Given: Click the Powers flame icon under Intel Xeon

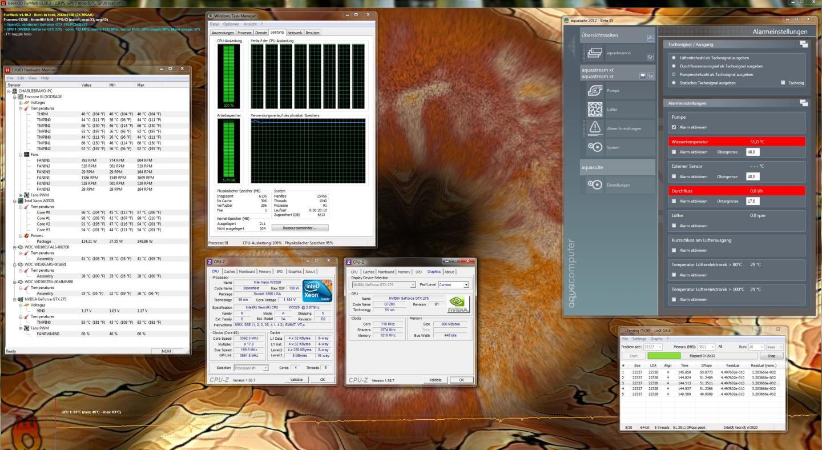Looking at the screenshot, I should point(27,235).
